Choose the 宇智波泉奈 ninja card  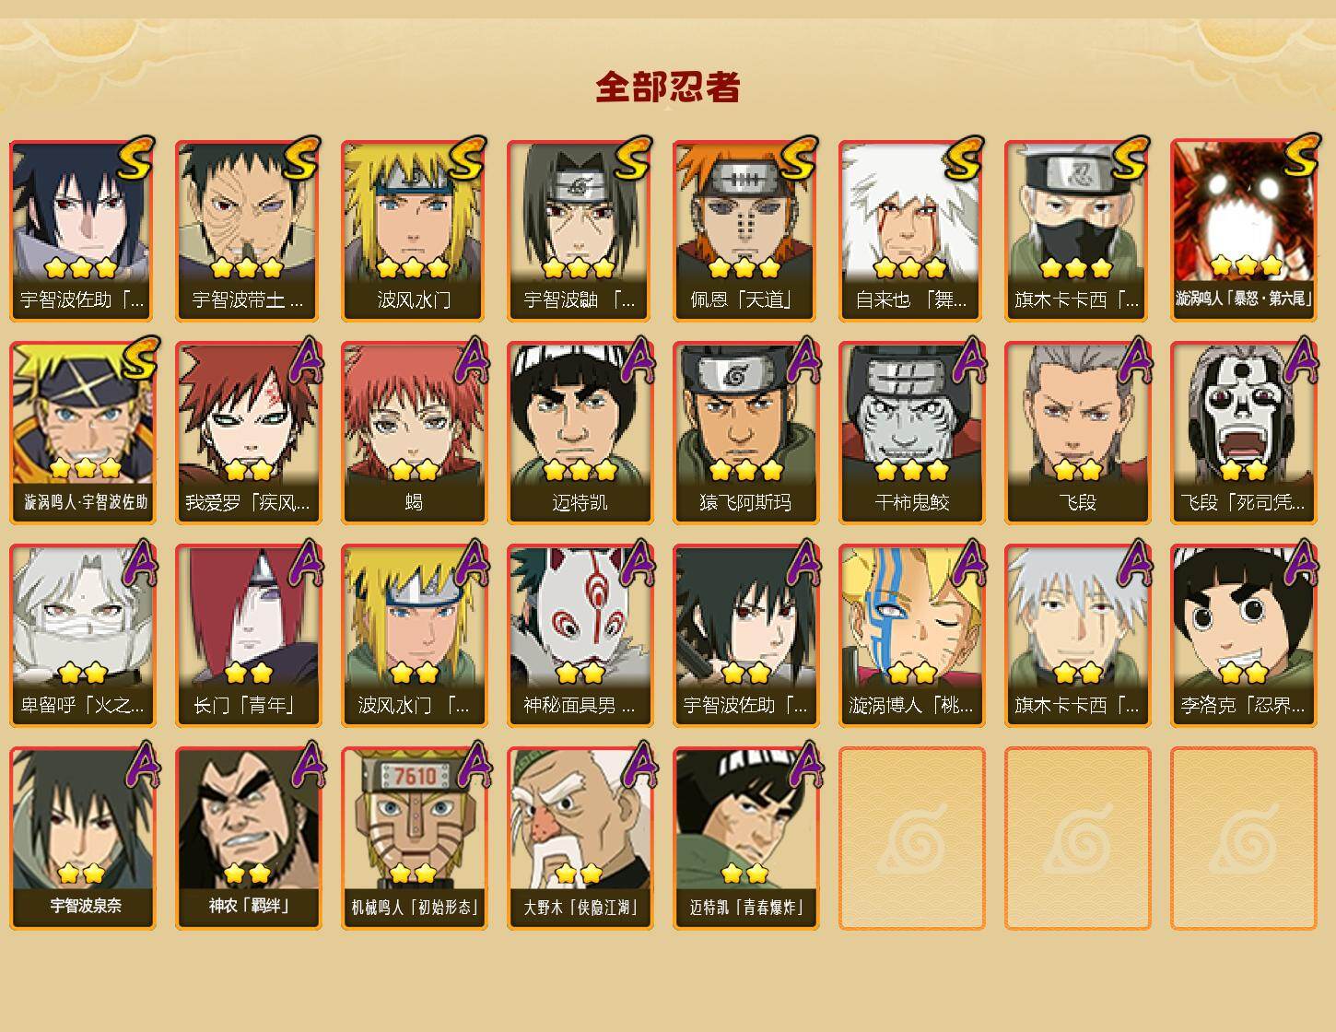(x=82, y=838)
